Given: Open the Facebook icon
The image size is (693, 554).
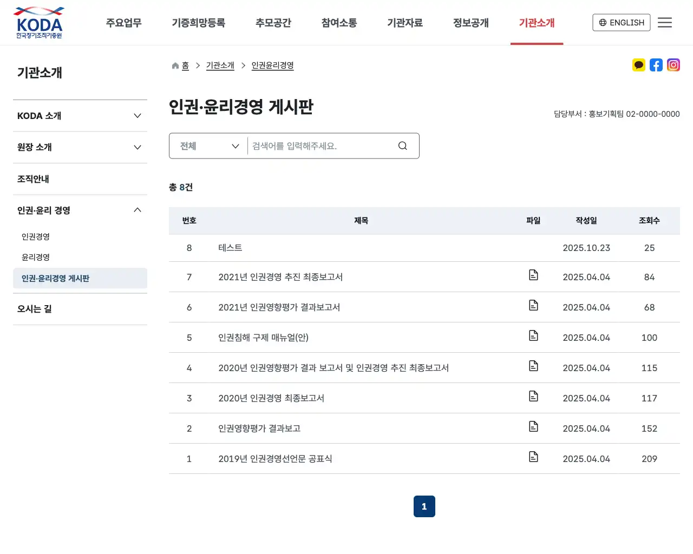Looking at the screenshot, I should [656, 65].
